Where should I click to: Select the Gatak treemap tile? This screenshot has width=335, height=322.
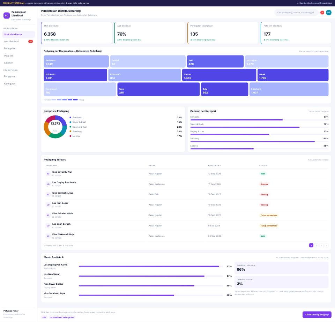click(293, 75)
